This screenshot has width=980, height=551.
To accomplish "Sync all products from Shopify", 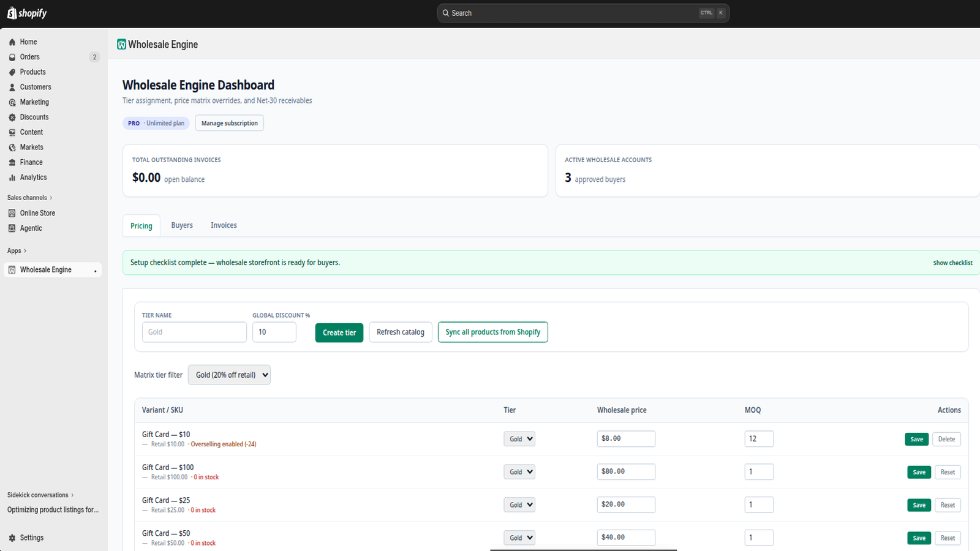I will click(x=493, y=332).
